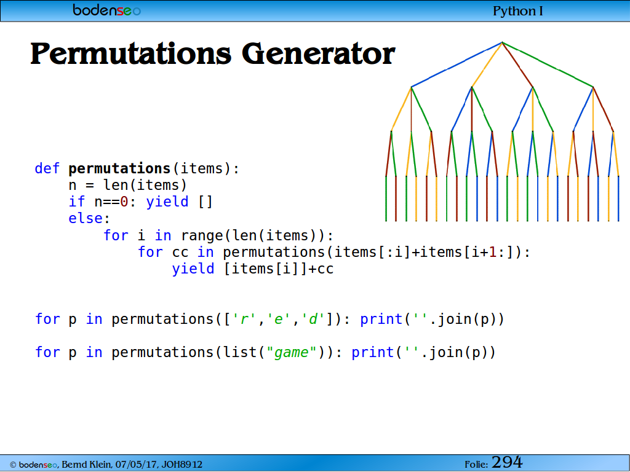This screenshot has width=630, height=472.
Task: Click the 'for i in range(len(items)):' line
Action: pos(218,235)
